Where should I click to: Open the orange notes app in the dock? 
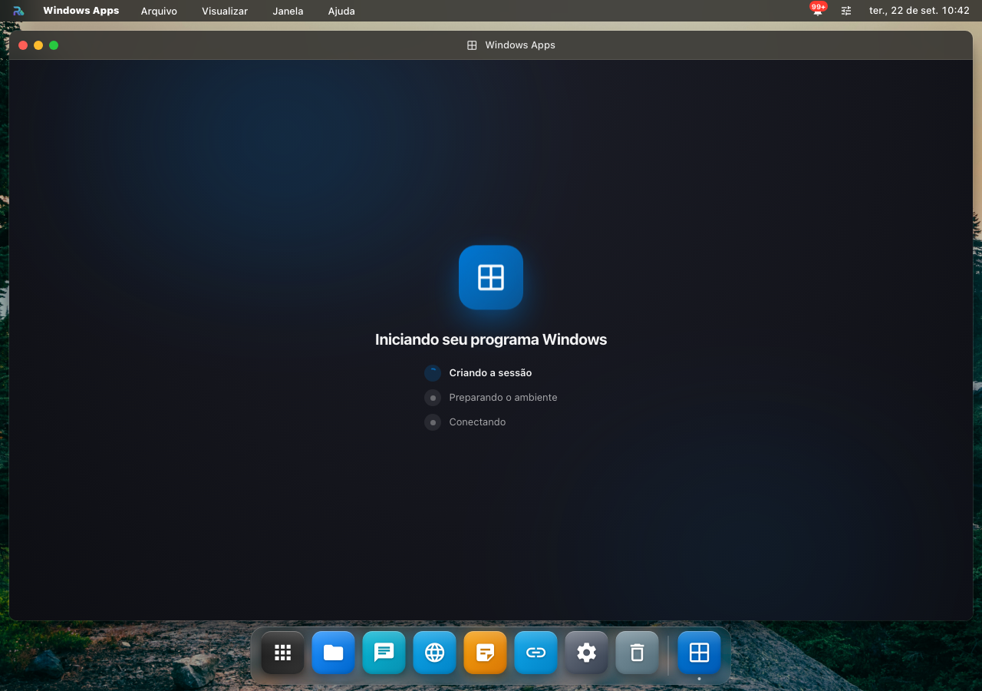click(x=486, y=653)
